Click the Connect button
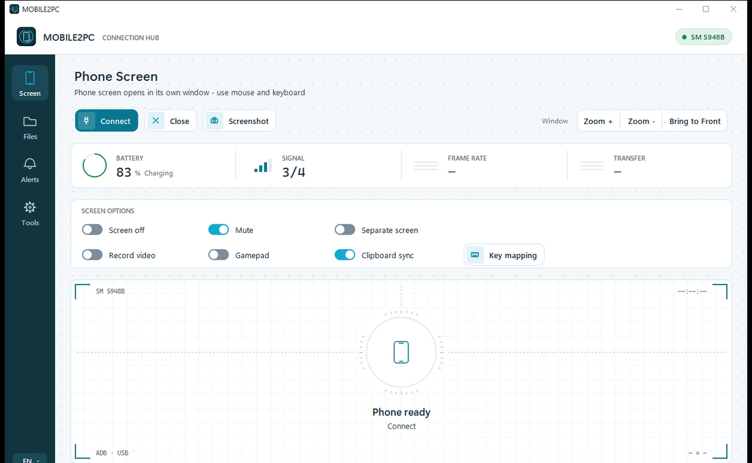The image size is (752, 463). pyautogui.click(x=107, y=121)
